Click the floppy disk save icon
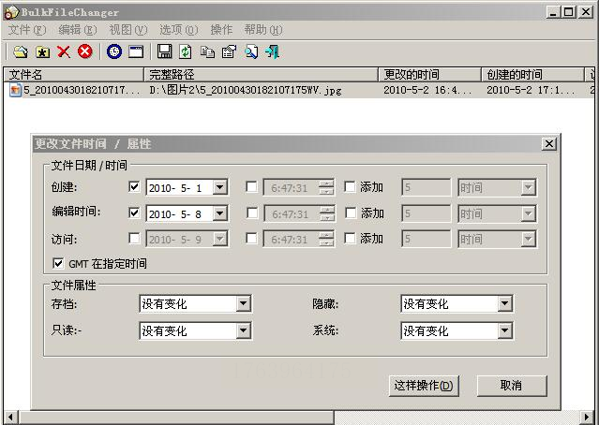Image resolution: width=599 pixels, height=425 pixels. (165, 51)
